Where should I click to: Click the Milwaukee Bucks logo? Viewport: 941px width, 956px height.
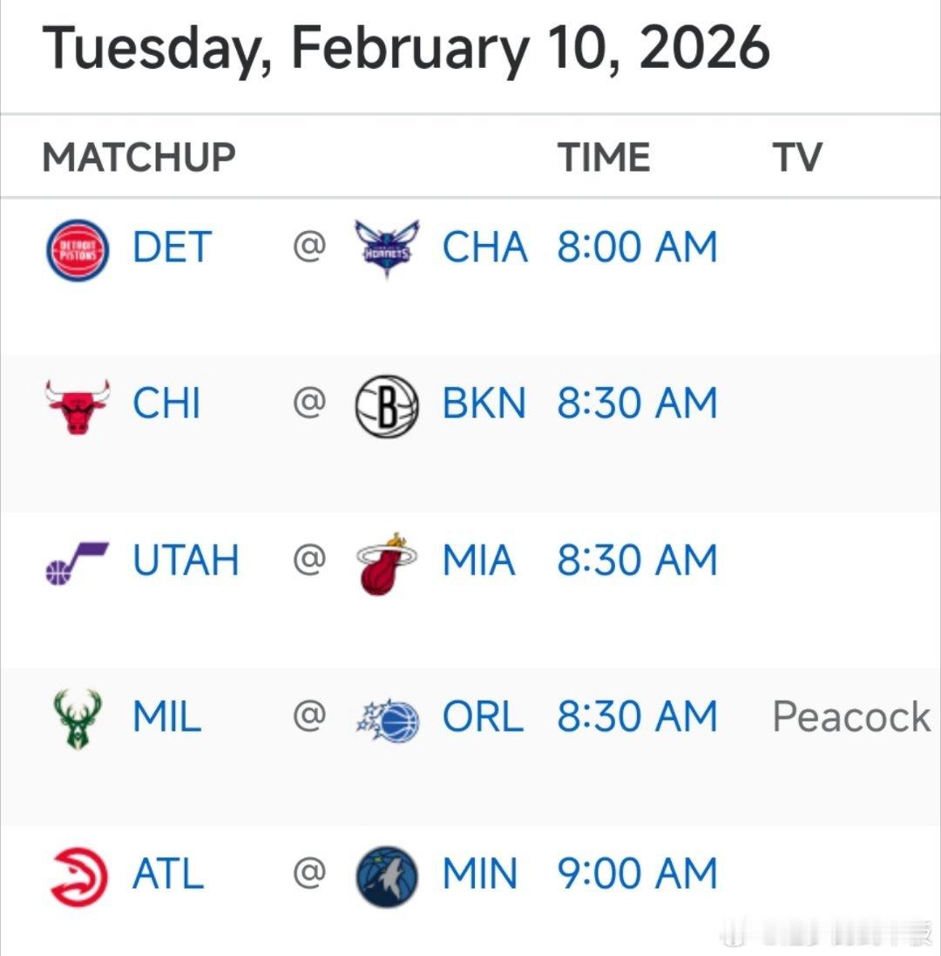click(77, 719)
